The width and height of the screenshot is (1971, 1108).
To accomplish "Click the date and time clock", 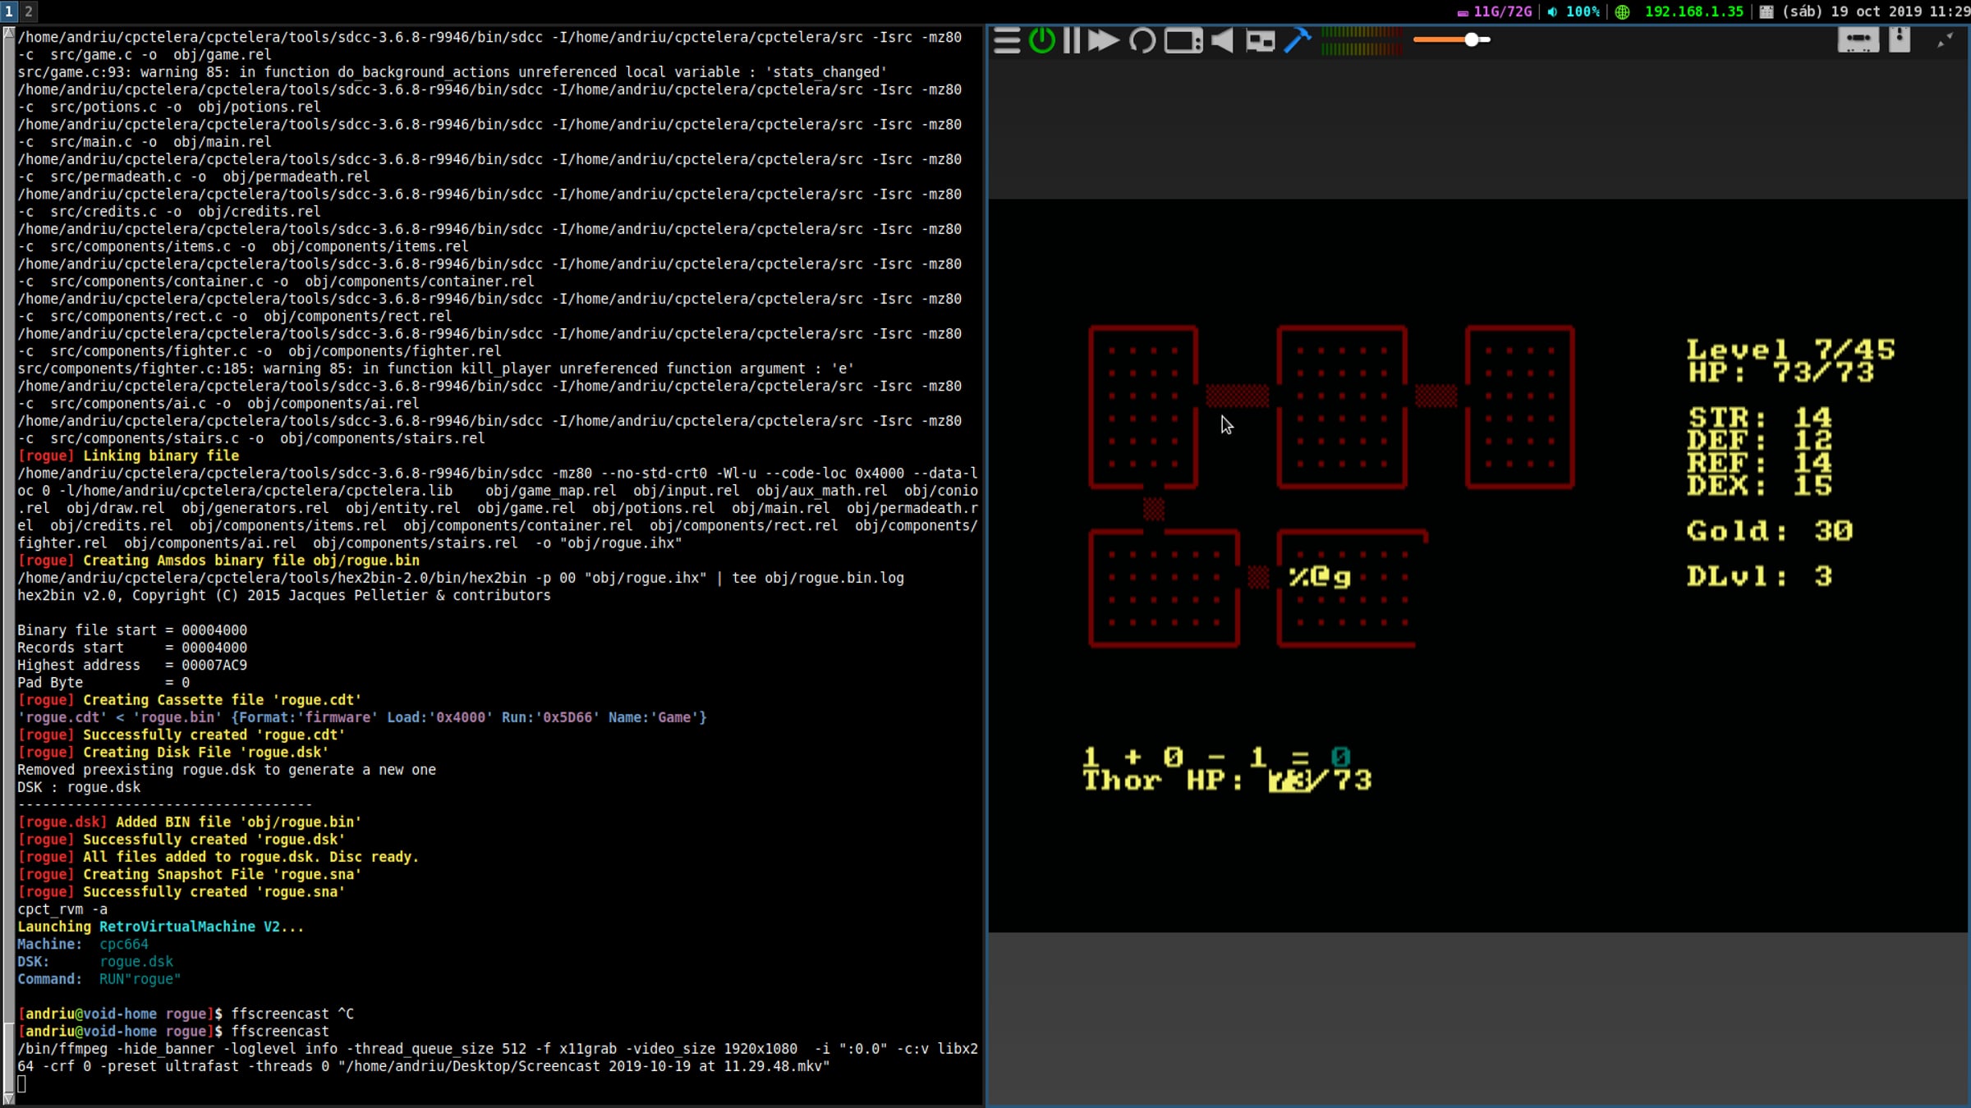I will 1875,11.
